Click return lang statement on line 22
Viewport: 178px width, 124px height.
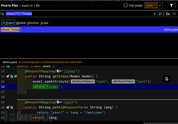[x=45, y=118]
